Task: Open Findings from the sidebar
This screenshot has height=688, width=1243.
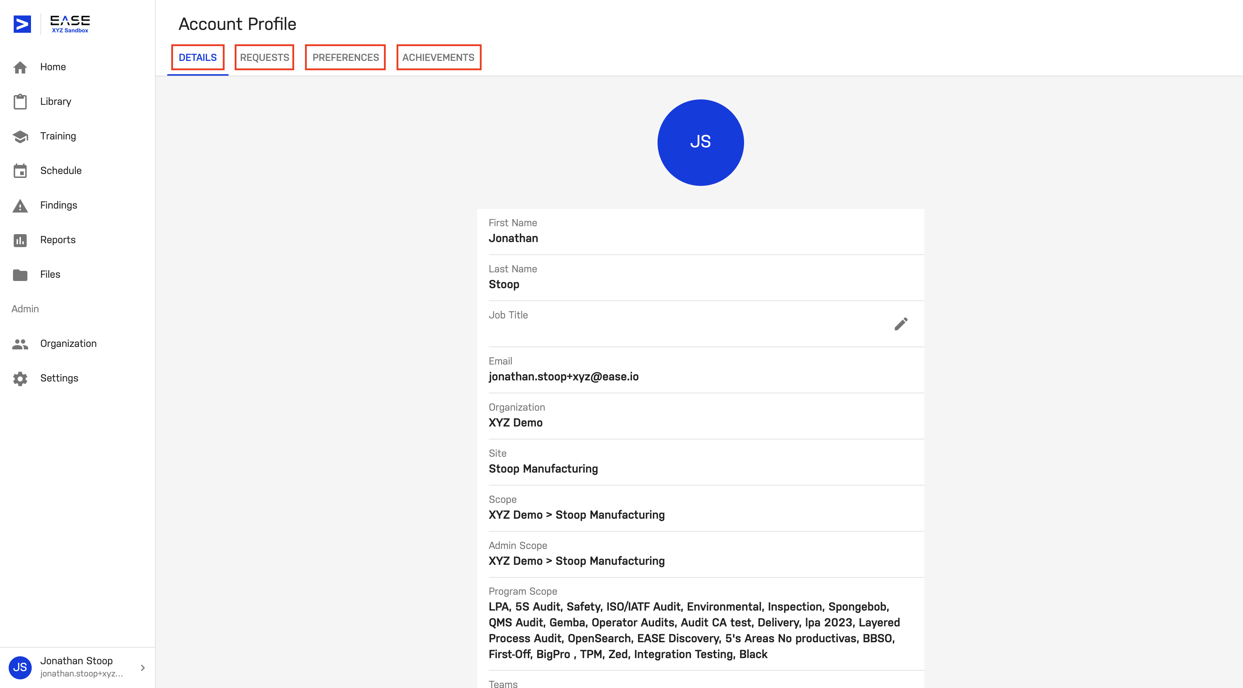Action: (77, 205)
